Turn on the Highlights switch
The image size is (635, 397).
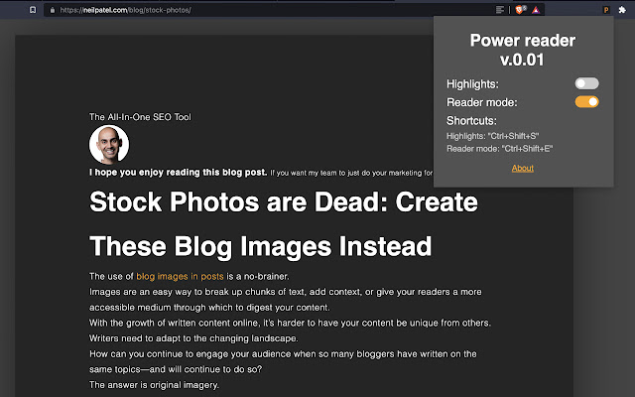[x=586, y=83]
